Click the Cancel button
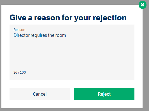This screenshot has width=149, height=111. tap(40, 94)
